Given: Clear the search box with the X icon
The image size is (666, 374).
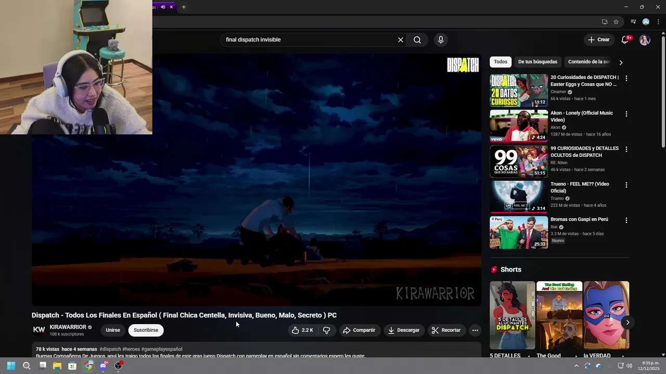Looking at the screenshot, I should coord(401,39).
